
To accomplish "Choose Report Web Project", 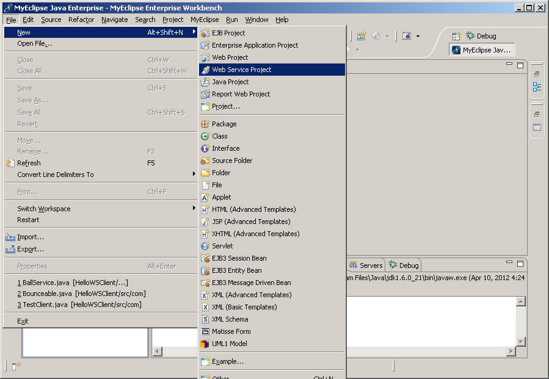I will 272,94.
